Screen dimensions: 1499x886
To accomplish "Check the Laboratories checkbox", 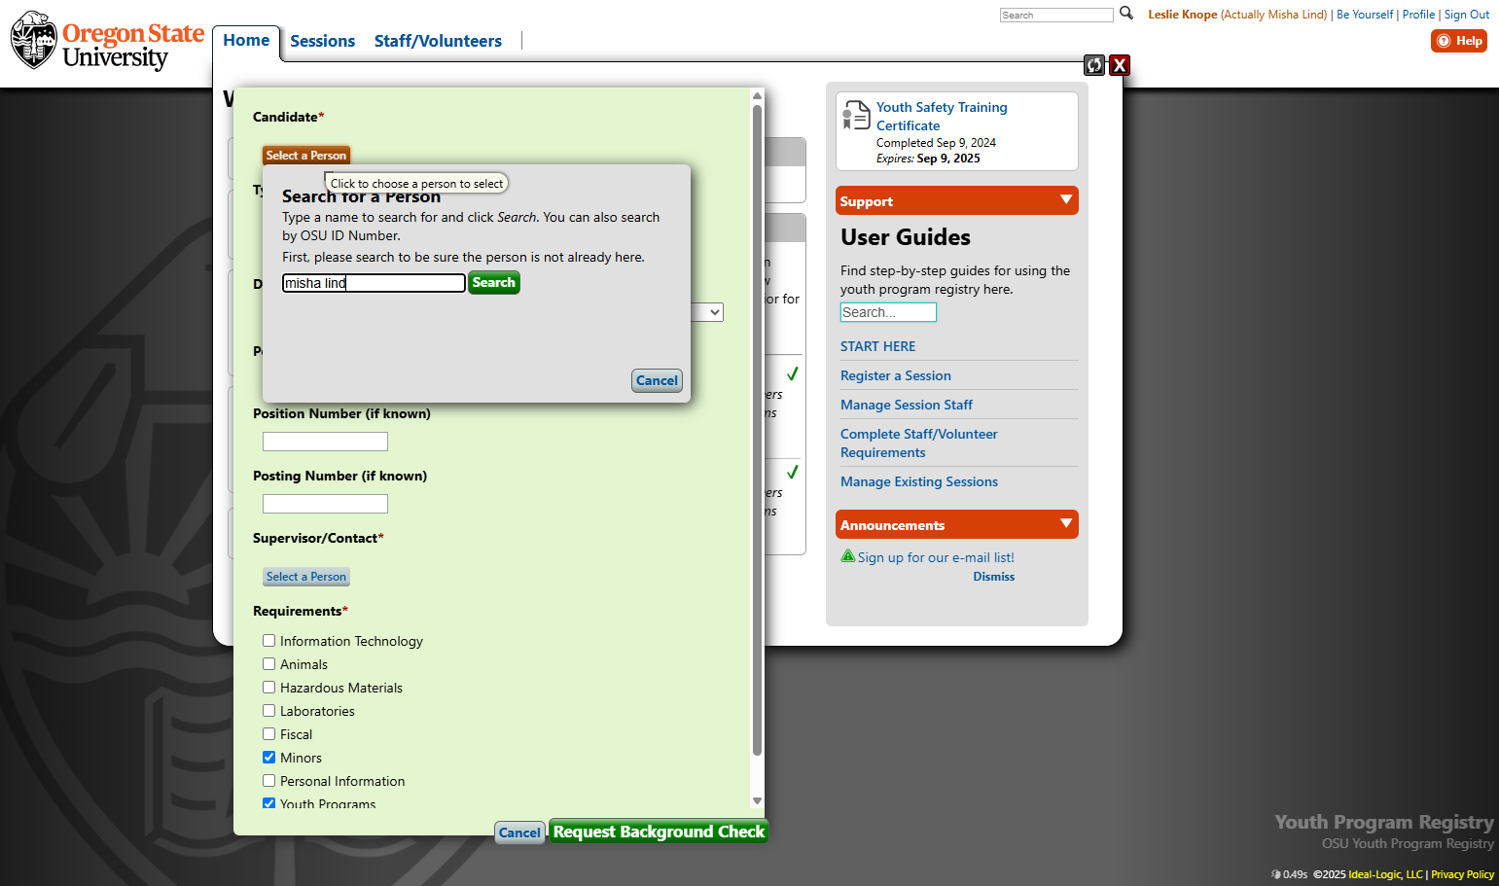I will [269, 711].
